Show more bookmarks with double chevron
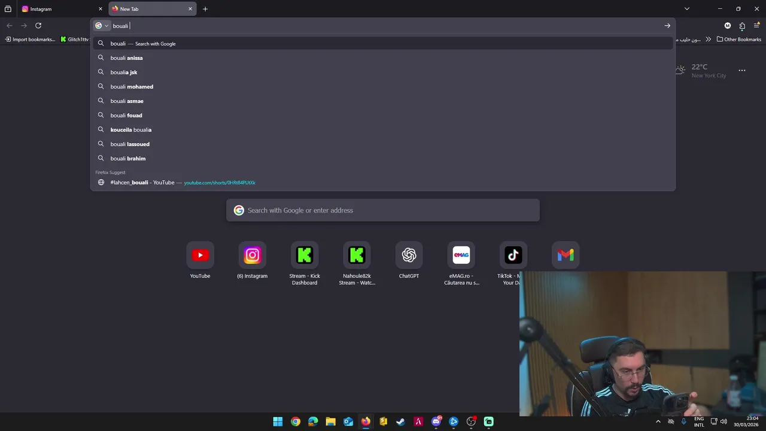Image resolution: width=766 pixels, height=431 pixels. pos(709,40)
